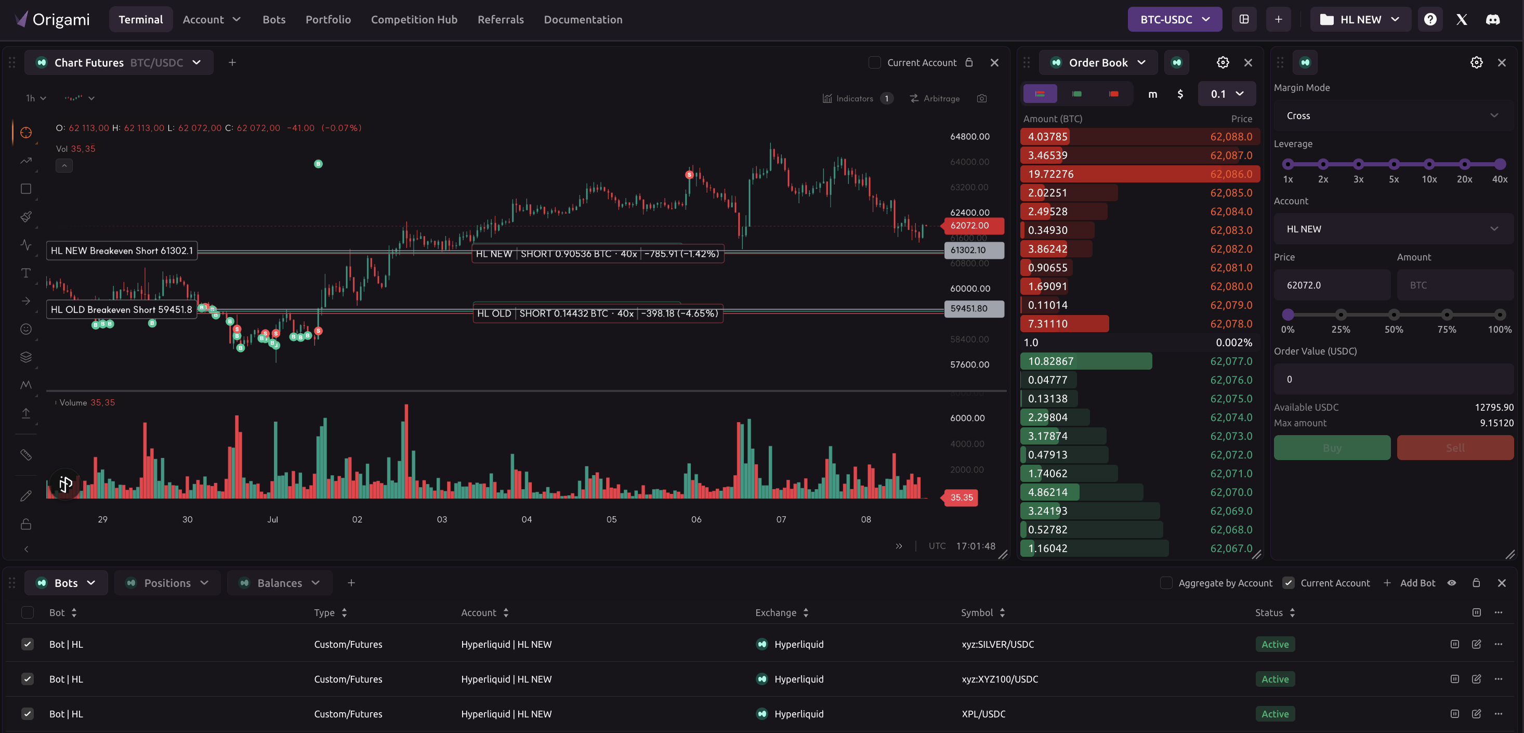1524x733 pixels.
Task: Add a new widget with plus icon
Action: tap(1279, 20)
